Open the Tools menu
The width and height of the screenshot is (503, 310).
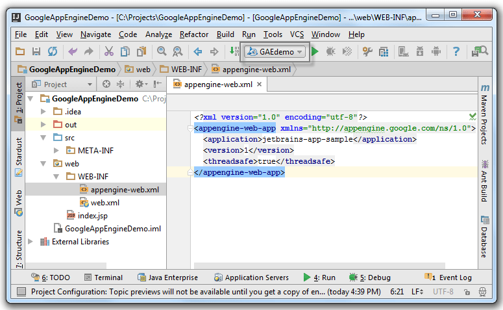point(273,34)
